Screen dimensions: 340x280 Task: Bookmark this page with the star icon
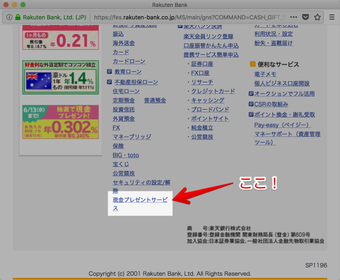click(317, 17)
